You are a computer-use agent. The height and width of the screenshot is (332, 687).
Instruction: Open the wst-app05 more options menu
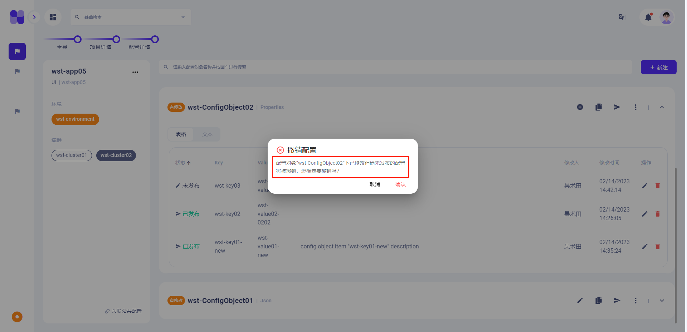pos(135,72)
